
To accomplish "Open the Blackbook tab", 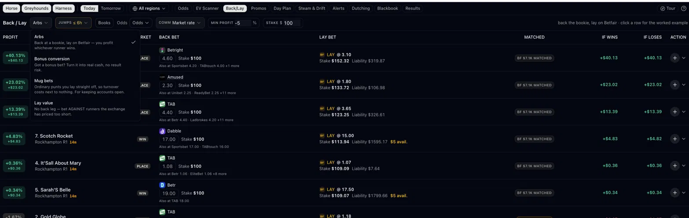I will (388, 8).
